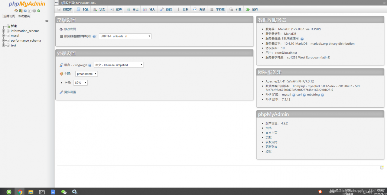Click the theme palette icon beside 主题

point(61,74)
